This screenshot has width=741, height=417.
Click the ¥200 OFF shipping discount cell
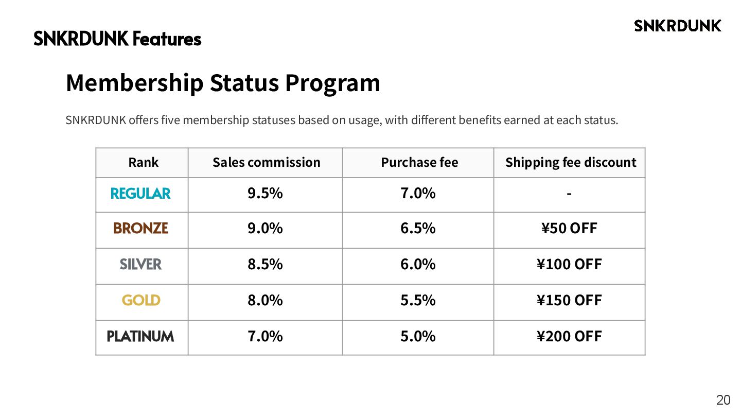(x=569, y=336)
